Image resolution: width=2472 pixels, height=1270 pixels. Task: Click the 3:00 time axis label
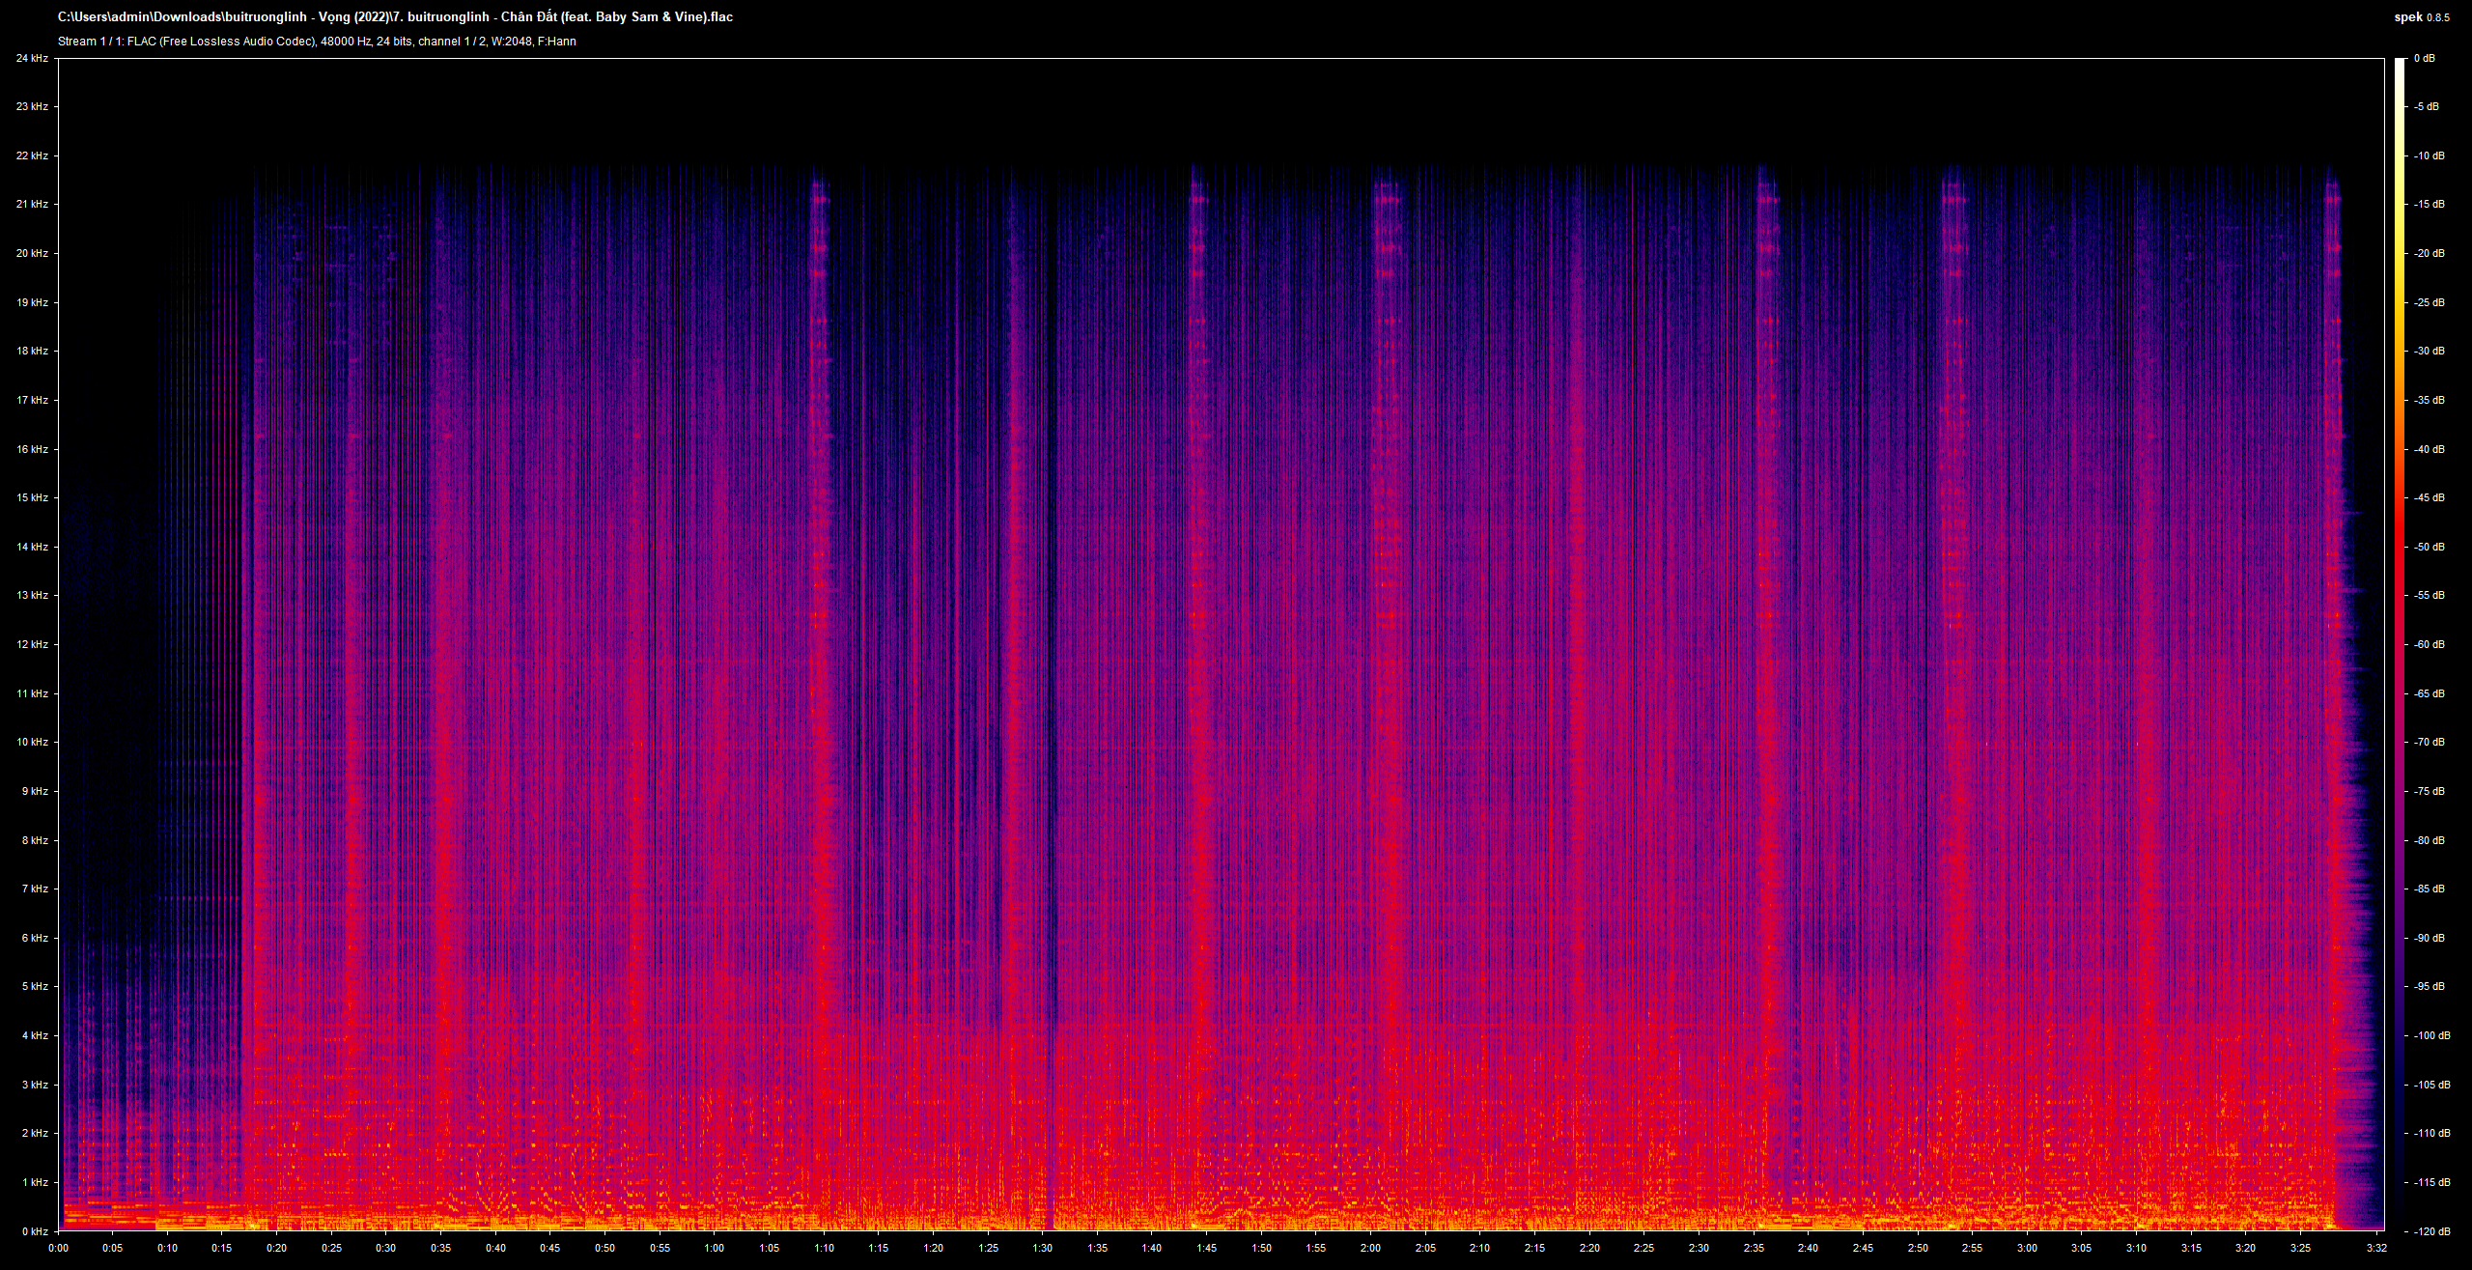2027,1249
